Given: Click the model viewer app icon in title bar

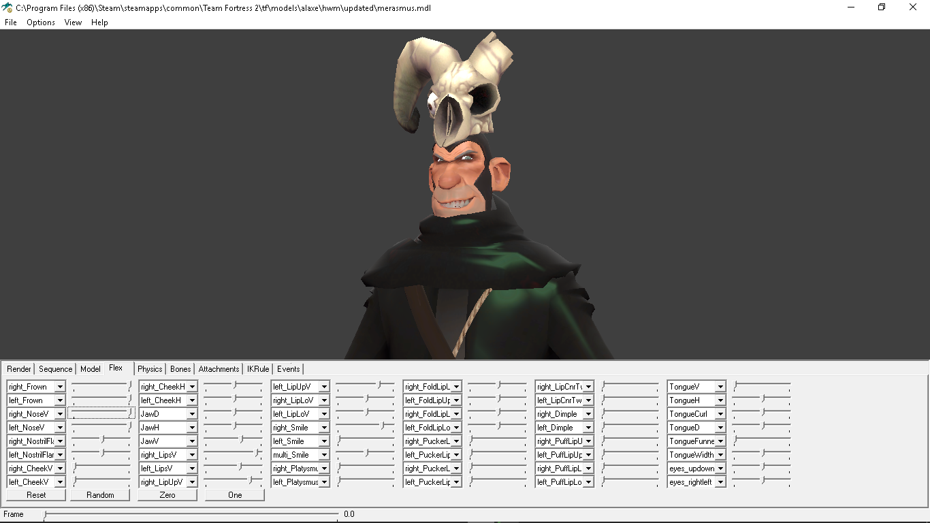Looking at the screenshot, I should [x=7, y=7].
